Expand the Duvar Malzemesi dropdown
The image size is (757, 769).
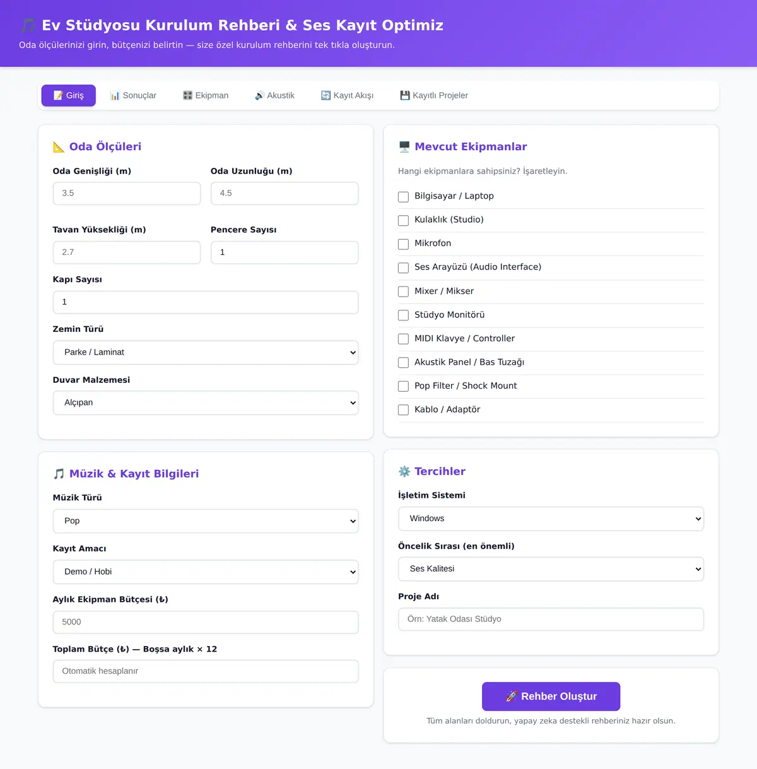tap(206, 402)
